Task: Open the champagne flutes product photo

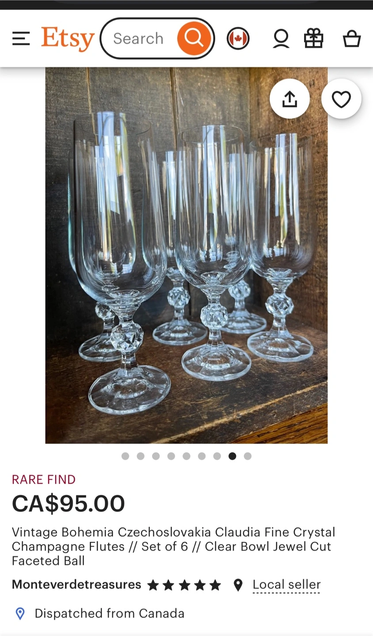Action: pos(186,255)
